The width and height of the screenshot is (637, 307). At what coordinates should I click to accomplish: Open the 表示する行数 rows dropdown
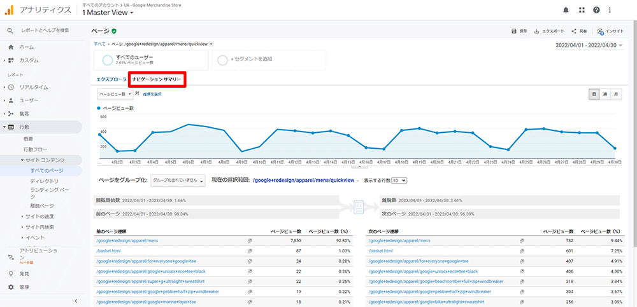[x=399, y=181]
